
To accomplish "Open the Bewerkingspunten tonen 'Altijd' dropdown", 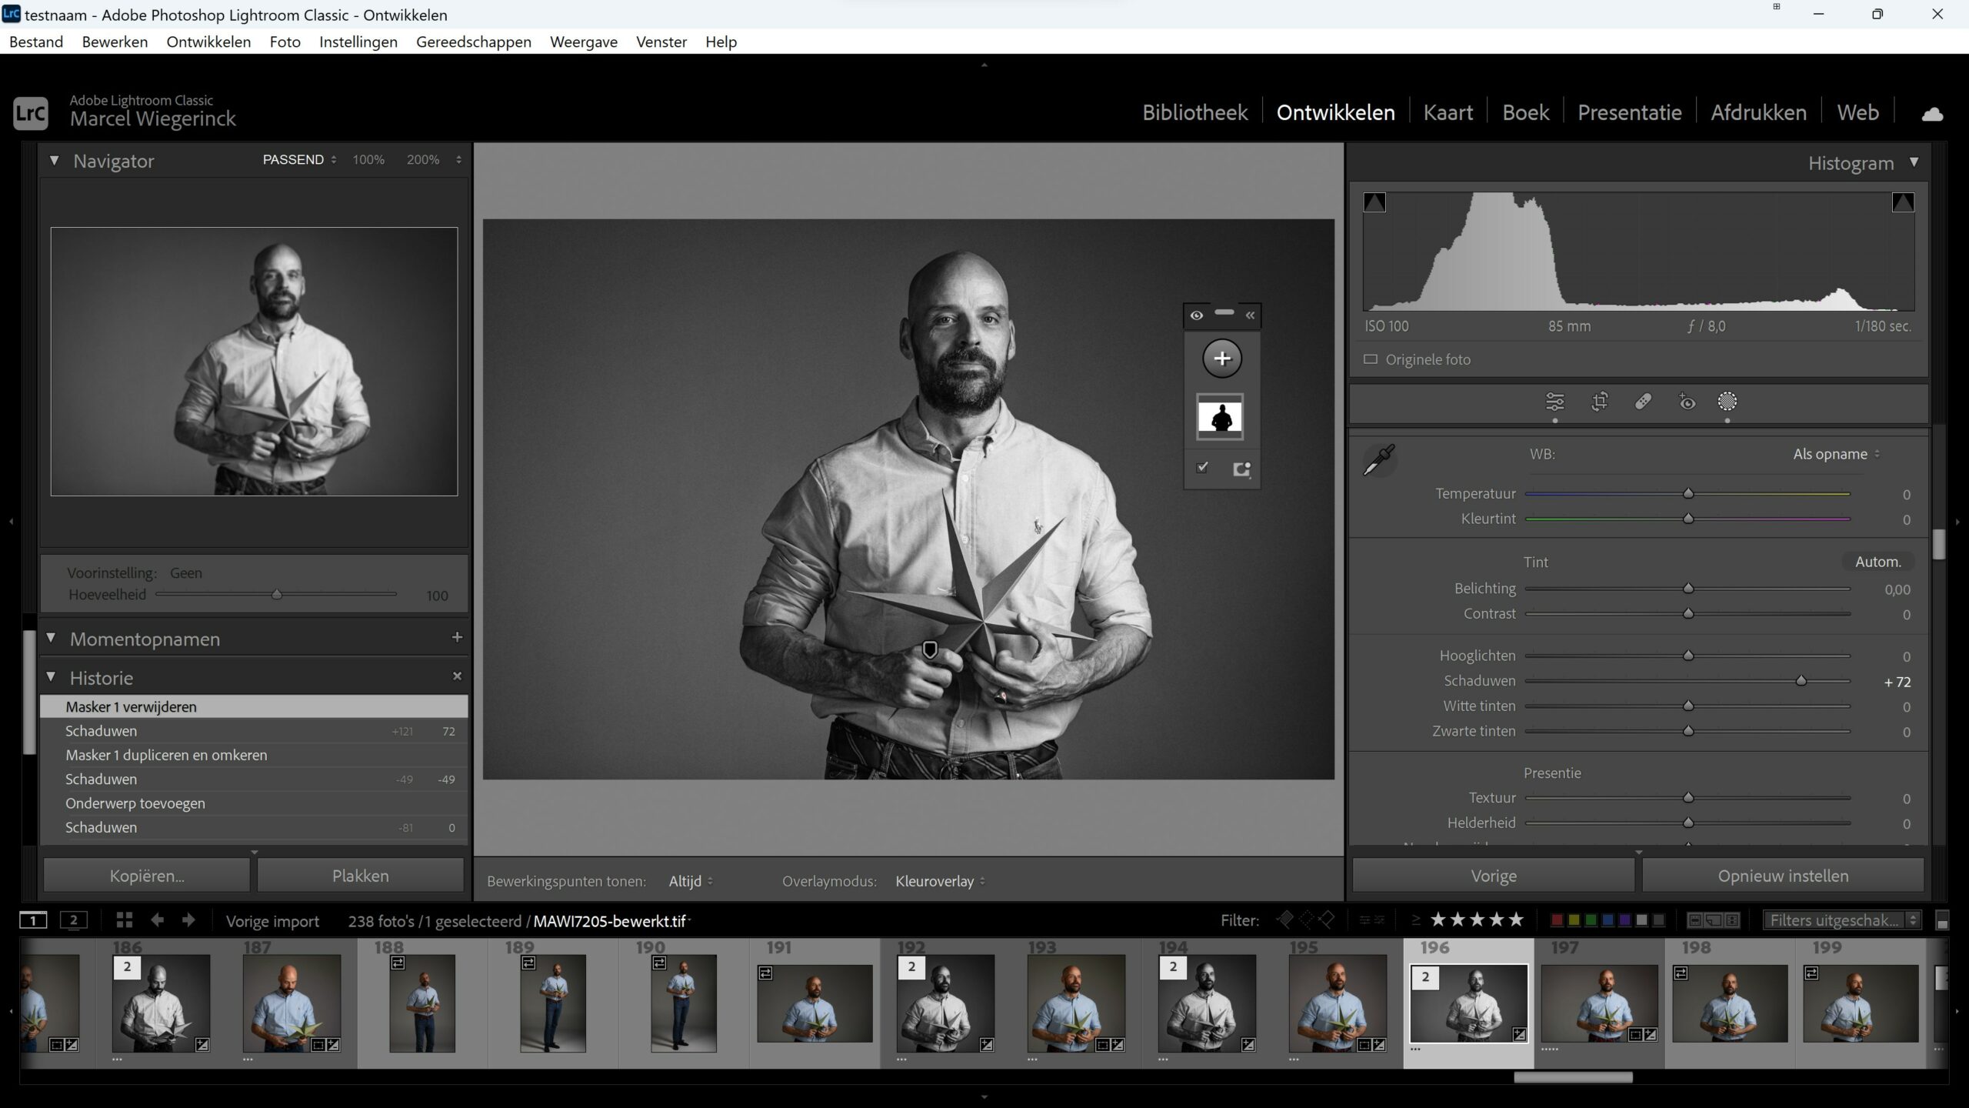I will coord(690,881).
